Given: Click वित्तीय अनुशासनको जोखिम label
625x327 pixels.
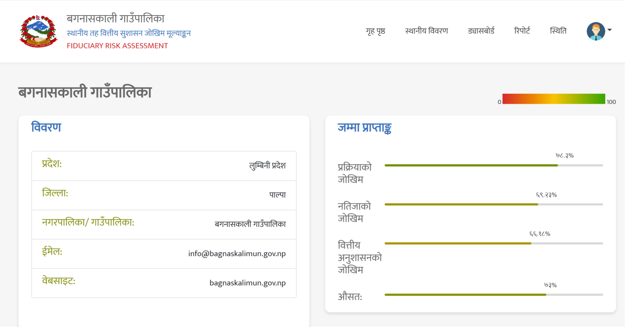Looking at the screenshot, I should [360, 257].
